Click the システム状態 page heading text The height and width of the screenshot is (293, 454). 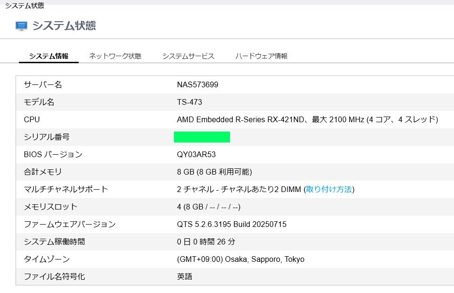[64, 26]
